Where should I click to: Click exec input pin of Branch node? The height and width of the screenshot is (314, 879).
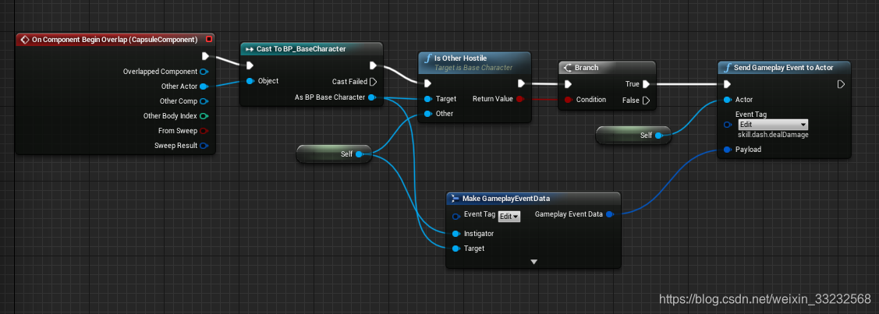click(568, 84)
